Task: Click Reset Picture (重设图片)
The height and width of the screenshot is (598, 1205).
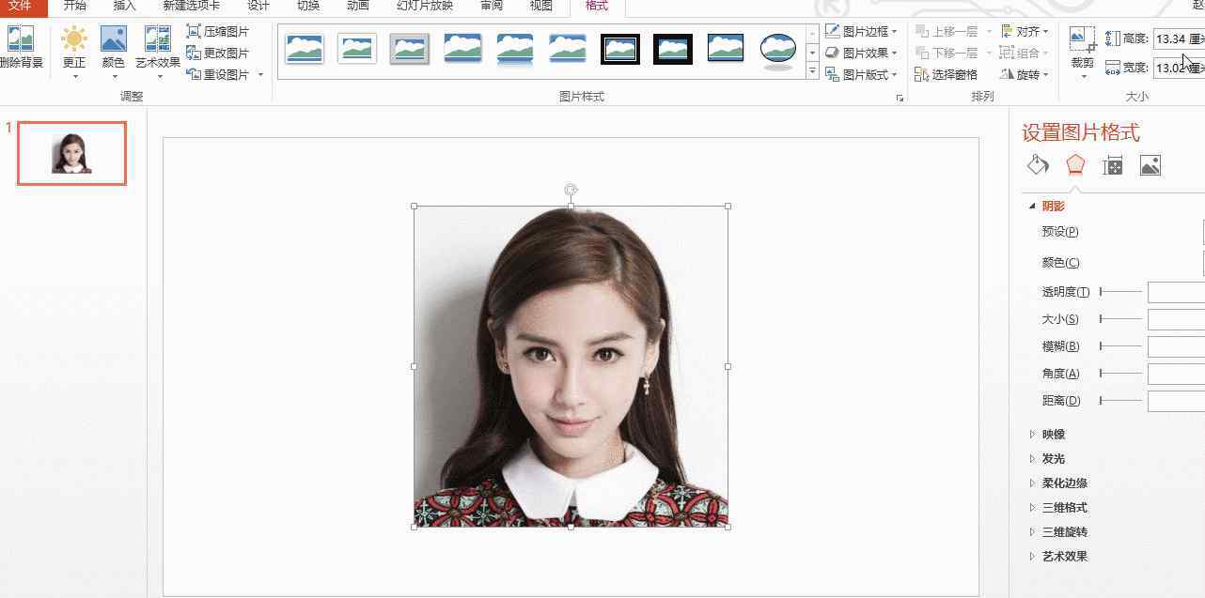Action: (218, 74)
